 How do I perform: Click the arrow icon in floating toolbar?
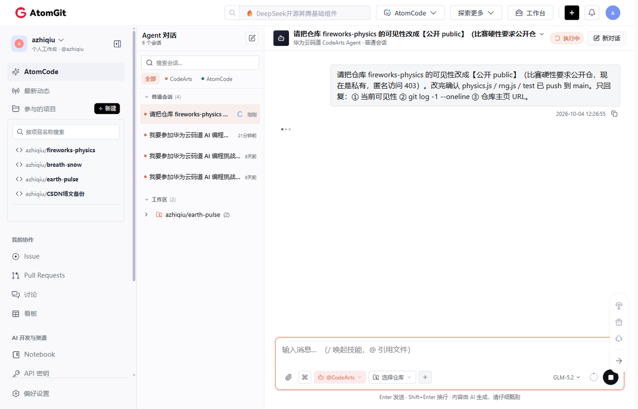619,361
